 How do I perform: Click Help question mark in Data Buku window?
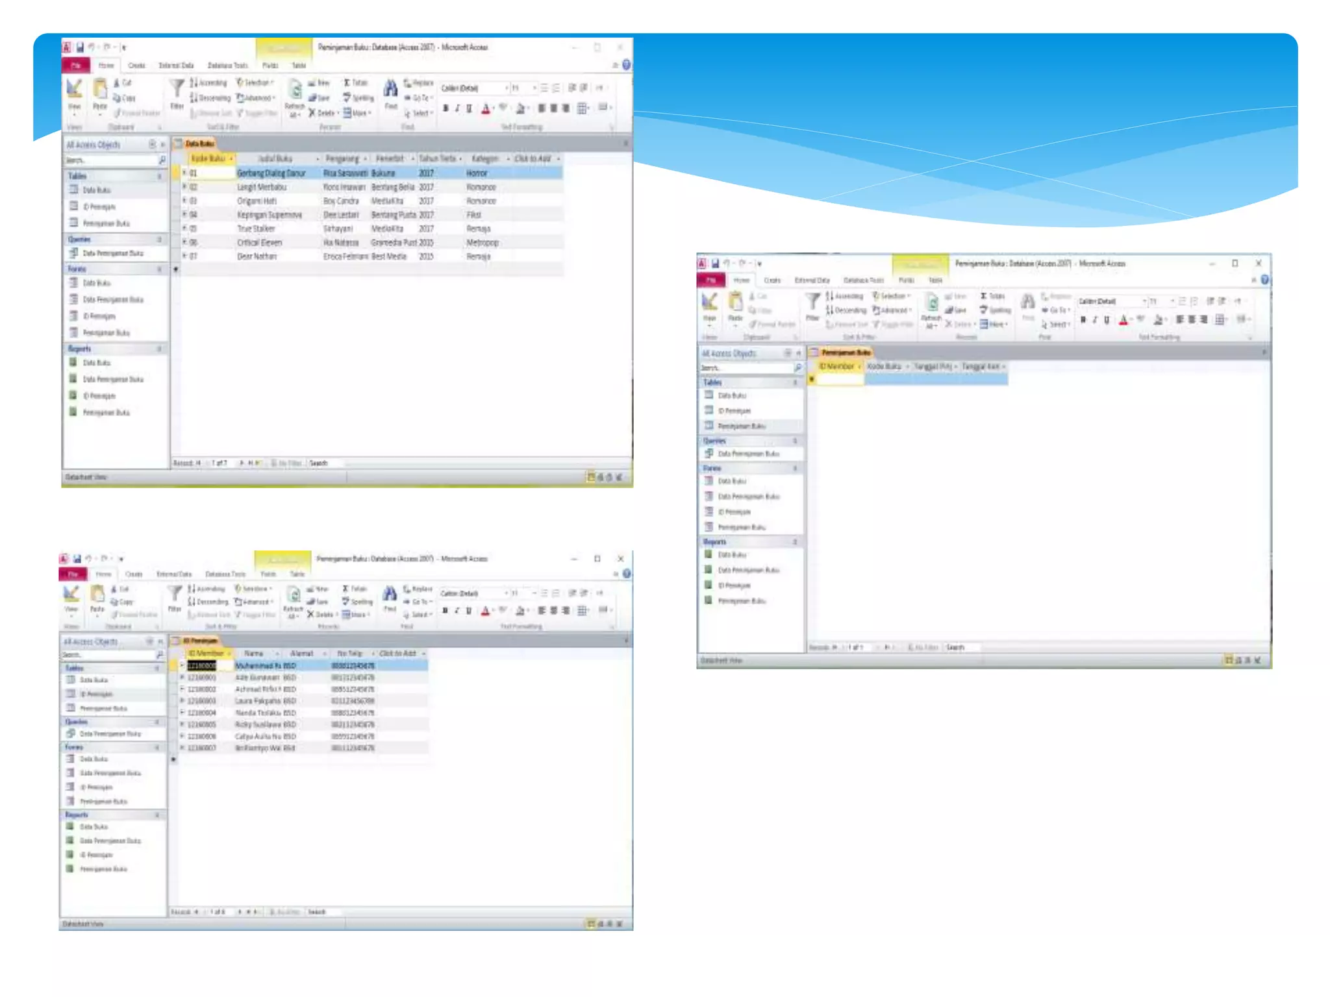coord(626,65)
